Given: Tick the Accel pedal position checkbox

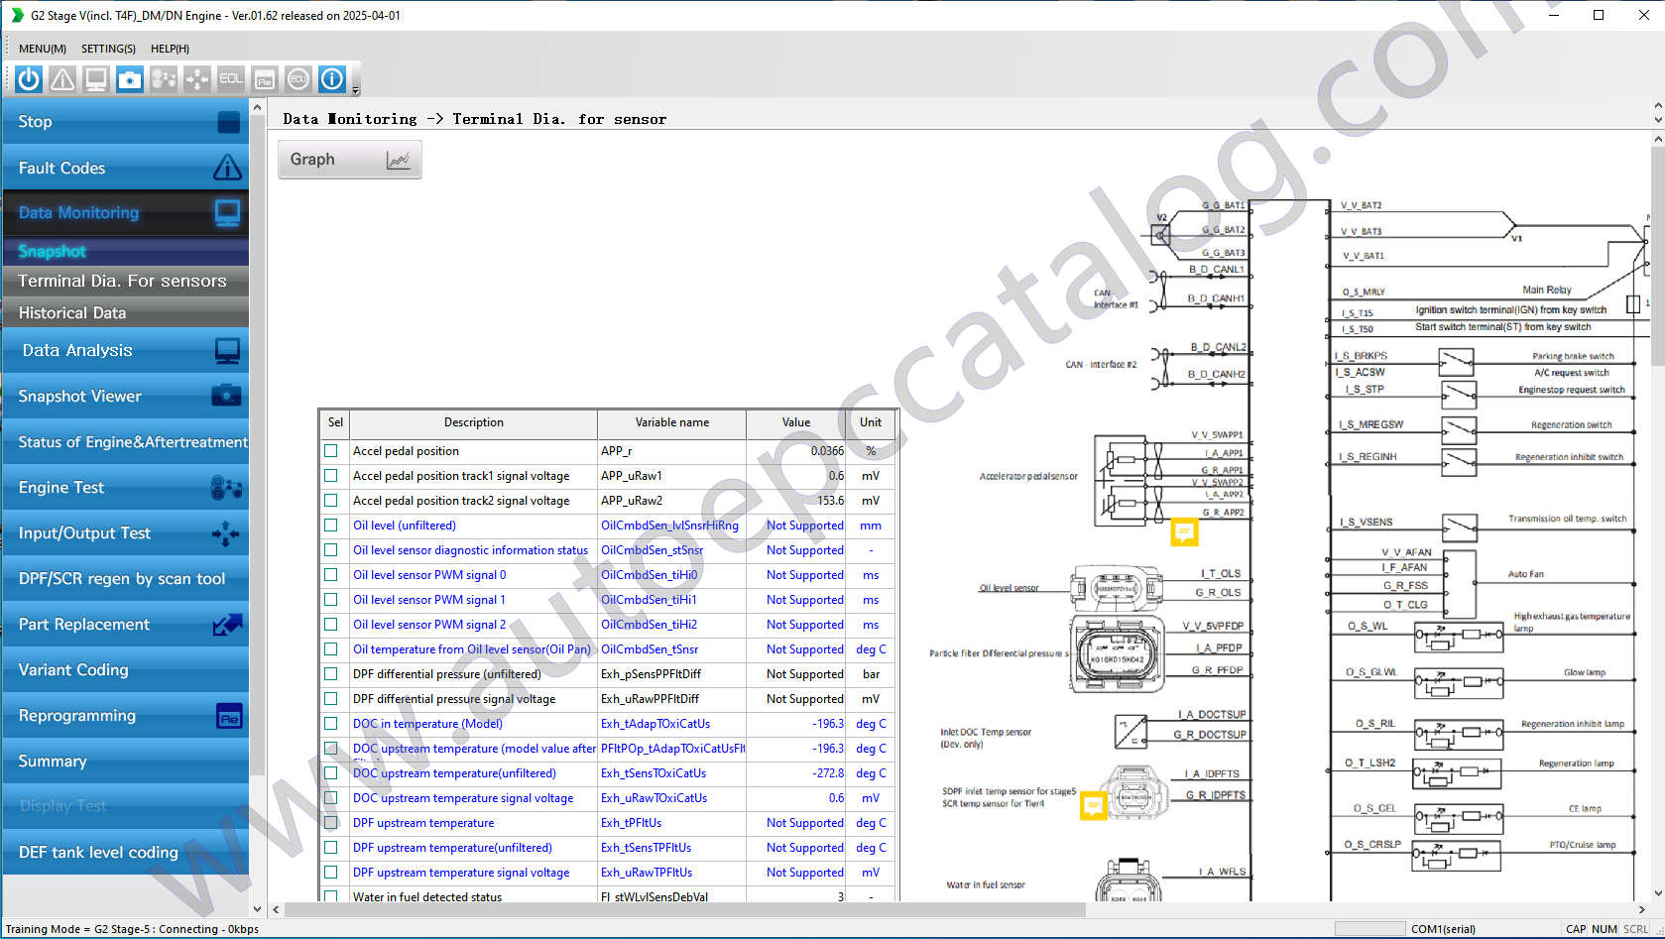Looking at the screenshot, I should [331, 451].
